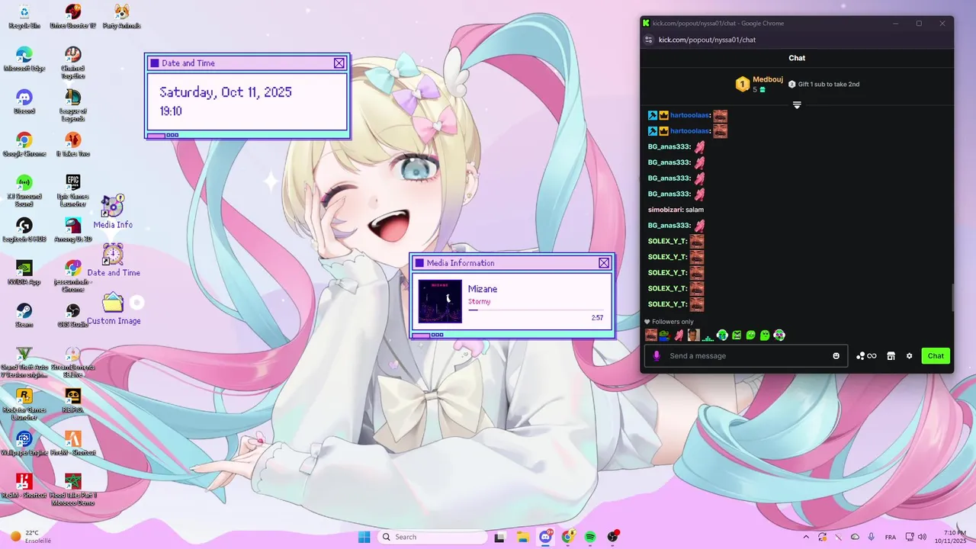Open Party Animals desktop icon
976x549 pixels.
pyautogui.click(x=122, y=16)
